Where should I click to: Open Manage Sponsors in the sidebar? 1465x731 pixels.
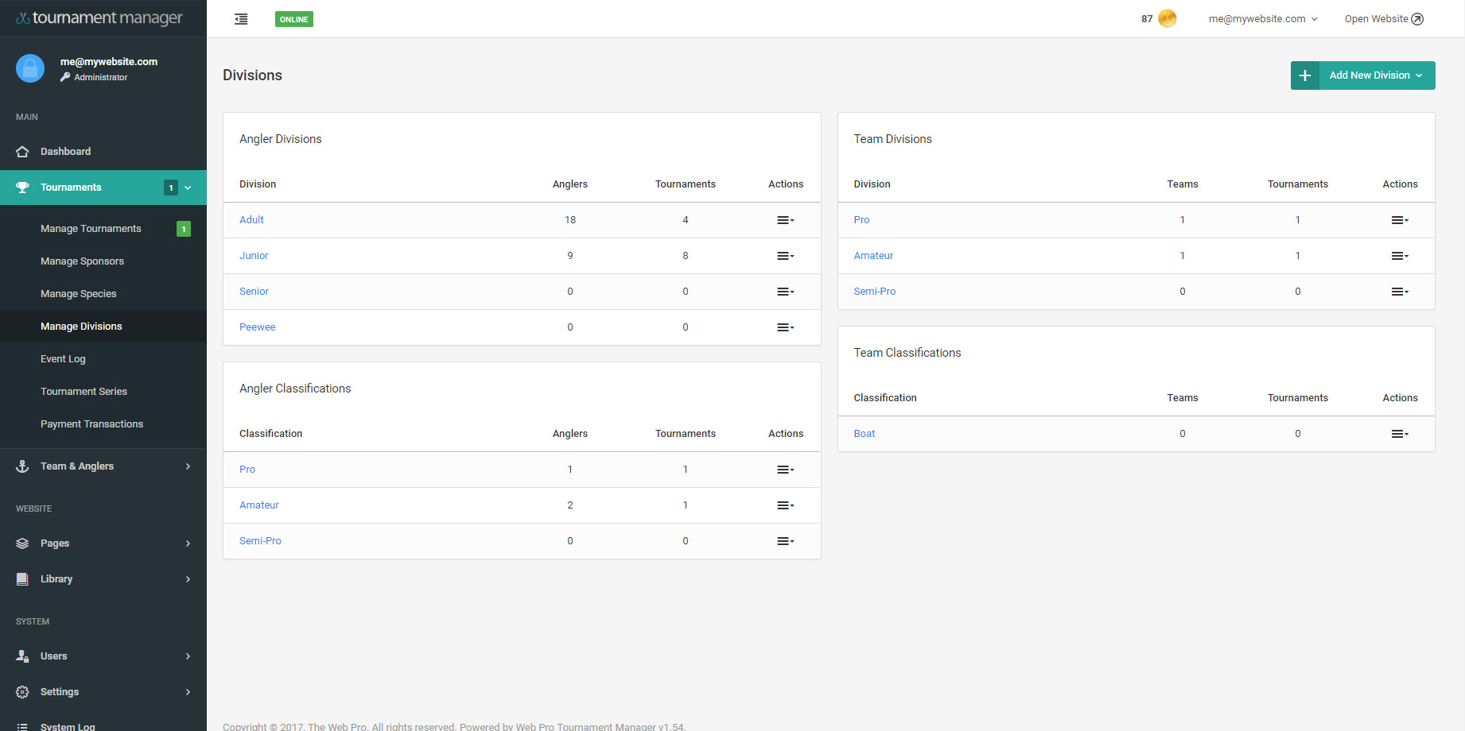click(x=82, y=261)
